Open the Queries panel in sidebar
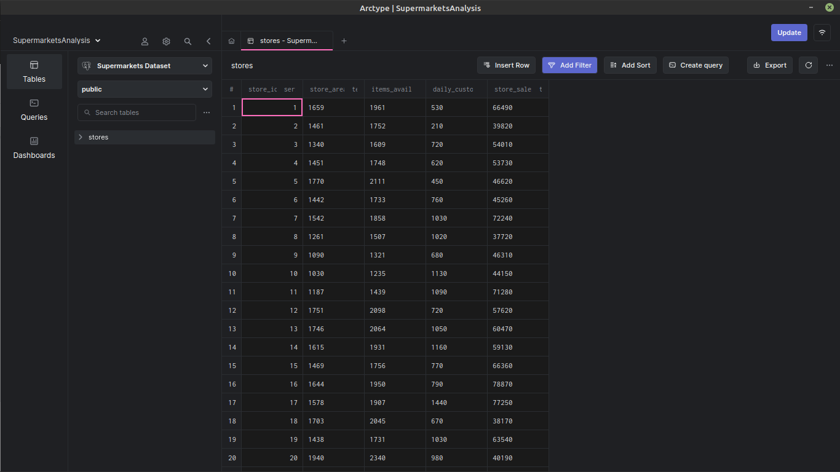Image resolution: width=840 pixels, height=472 pixels. point(34,111)
